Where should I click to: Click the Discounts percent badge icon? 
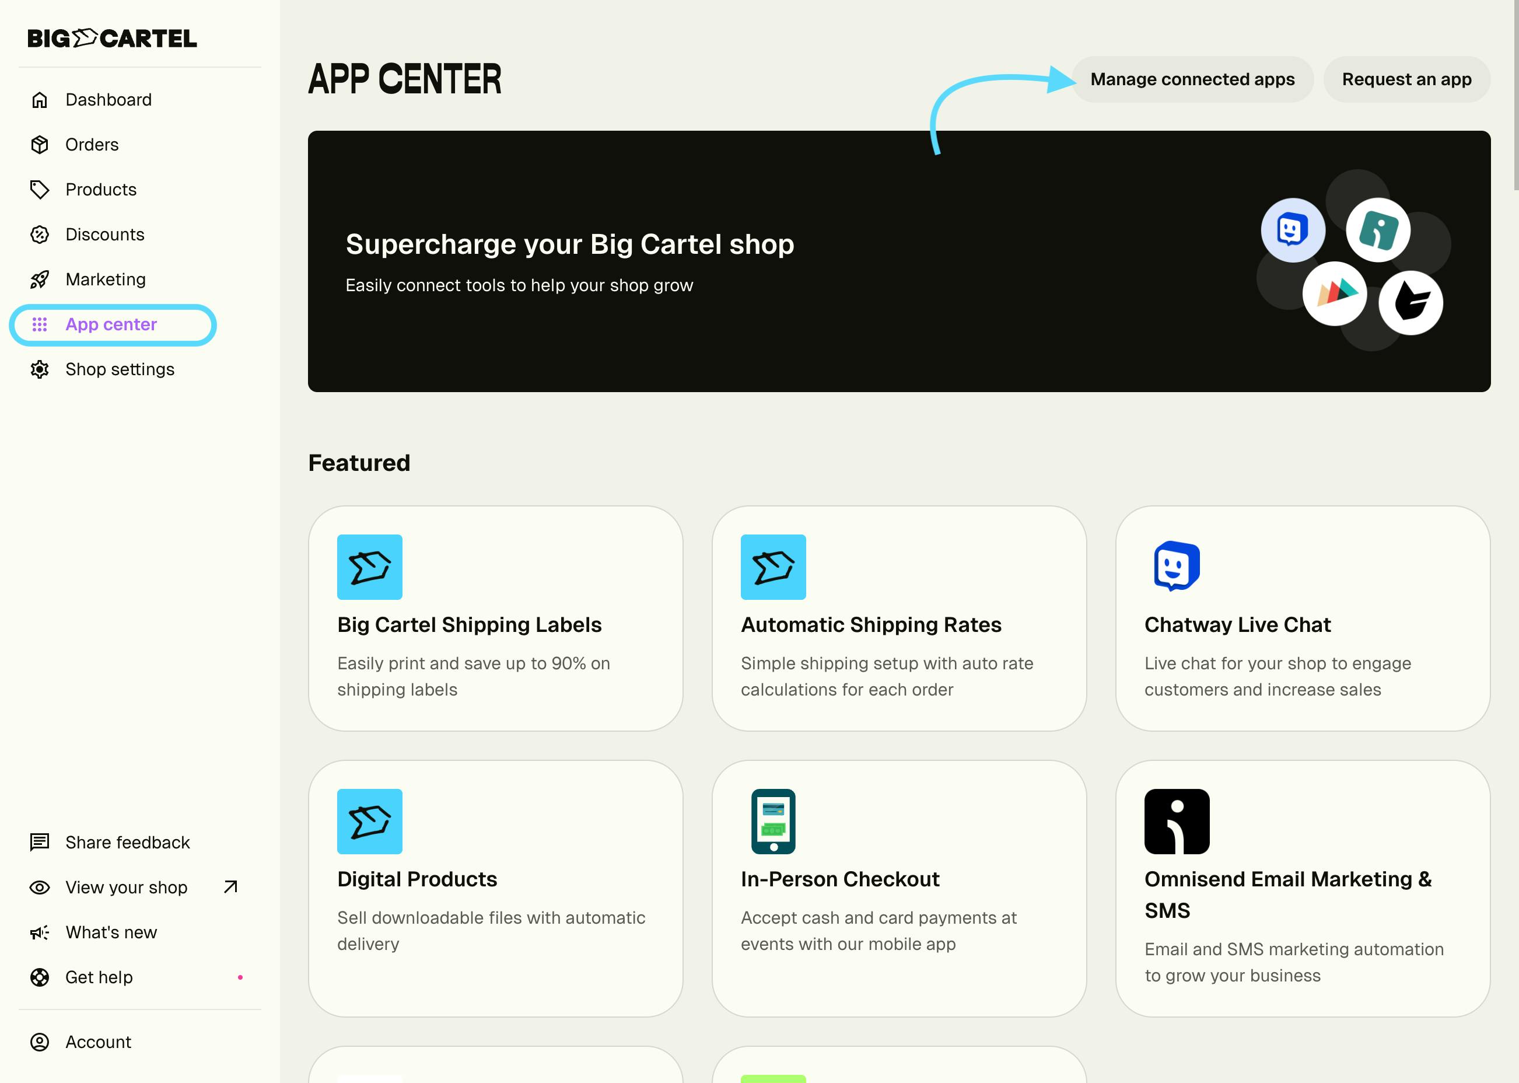(x=40, y=235)
